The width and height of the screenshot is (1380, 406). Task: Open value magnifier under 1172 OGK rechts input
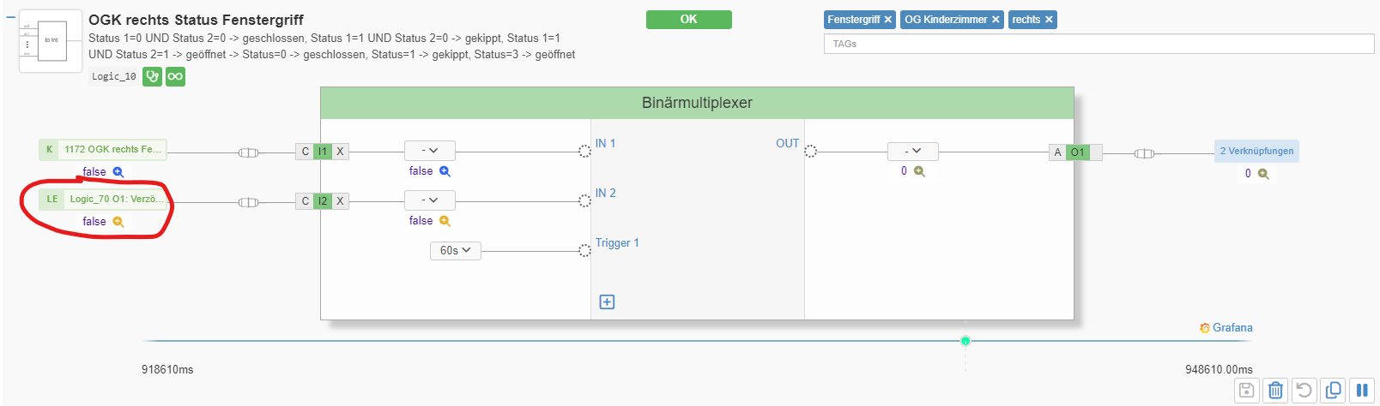click(118, 172)
